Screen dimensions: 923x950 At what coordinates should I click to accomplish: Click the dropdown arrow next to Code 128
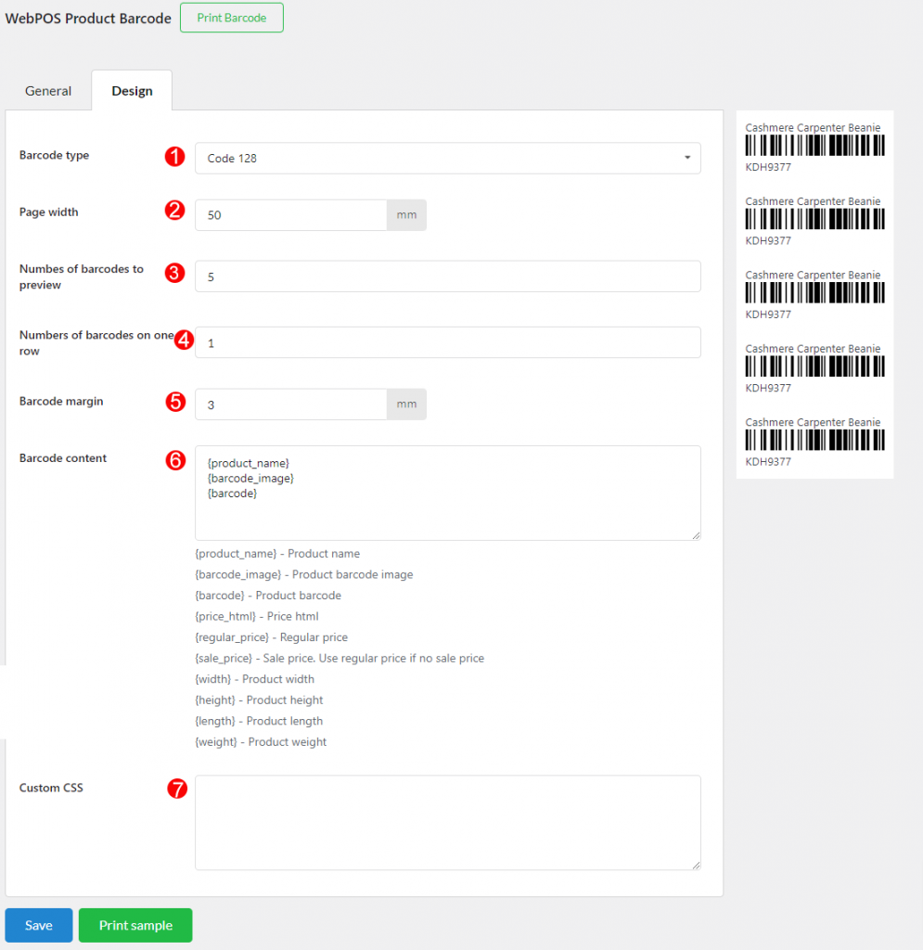point(688,158)
